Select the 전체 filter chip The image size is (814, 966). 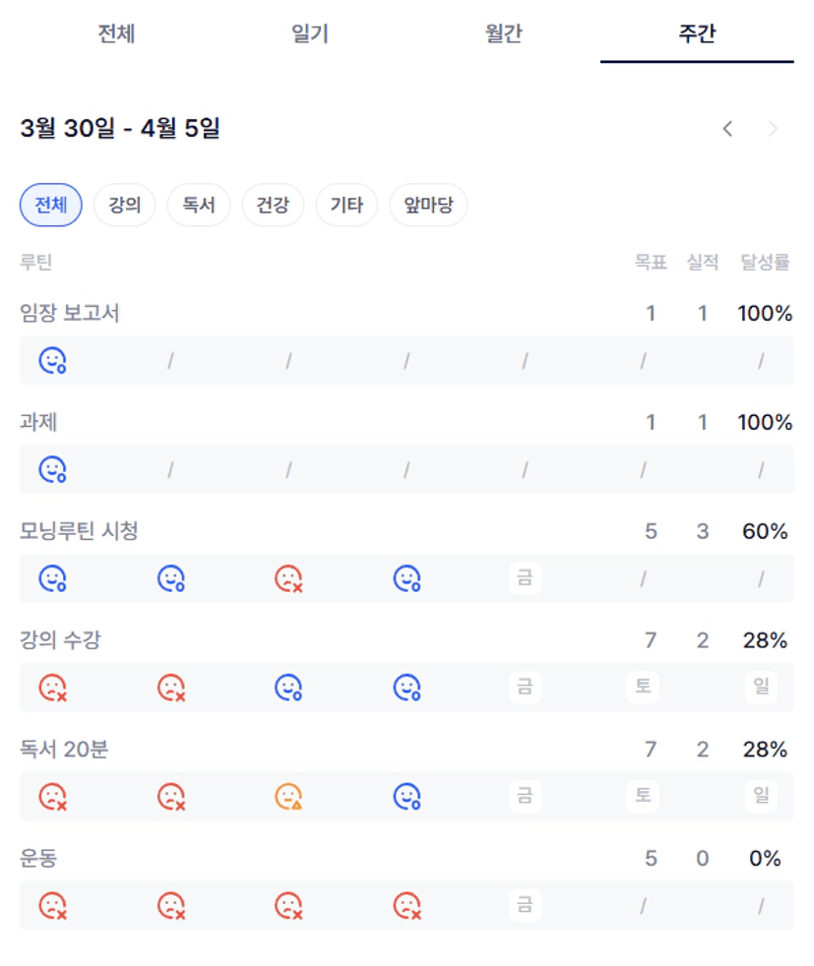click(51, 206)
